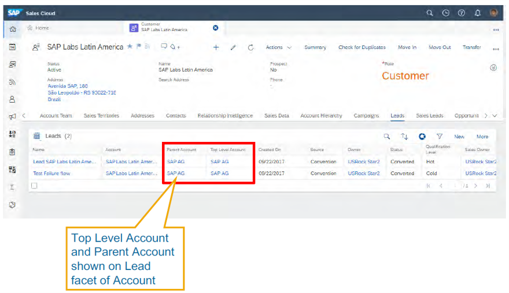This screenshot has height=293, width=509.
Task: Close the SAP Labs Latin America customer tab
Action: click(216, 28)
